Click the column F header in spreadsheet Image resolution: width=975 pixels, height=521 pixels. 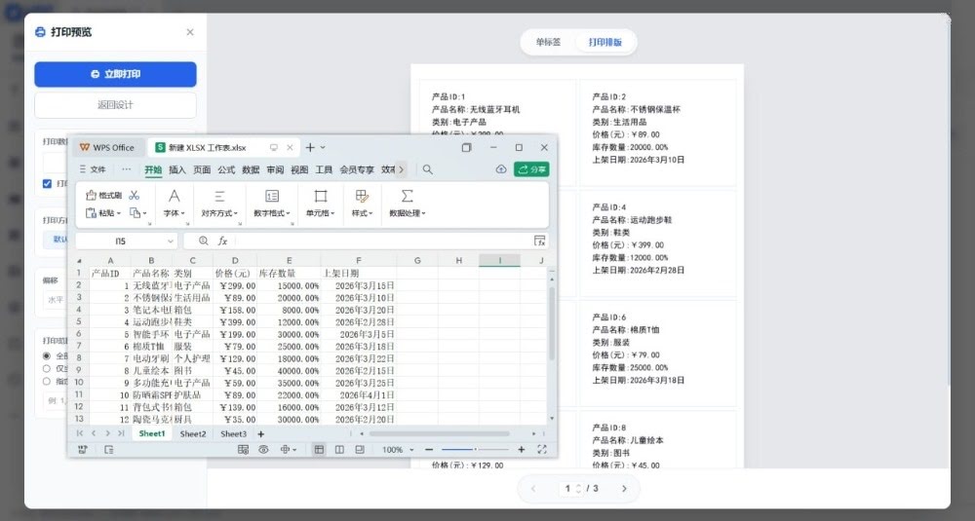click(358, 261)
